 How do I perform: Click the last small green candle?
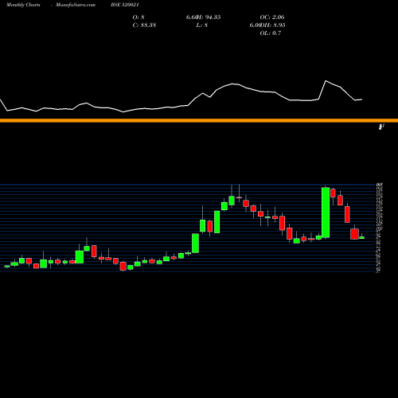click(x=362, y=237)
